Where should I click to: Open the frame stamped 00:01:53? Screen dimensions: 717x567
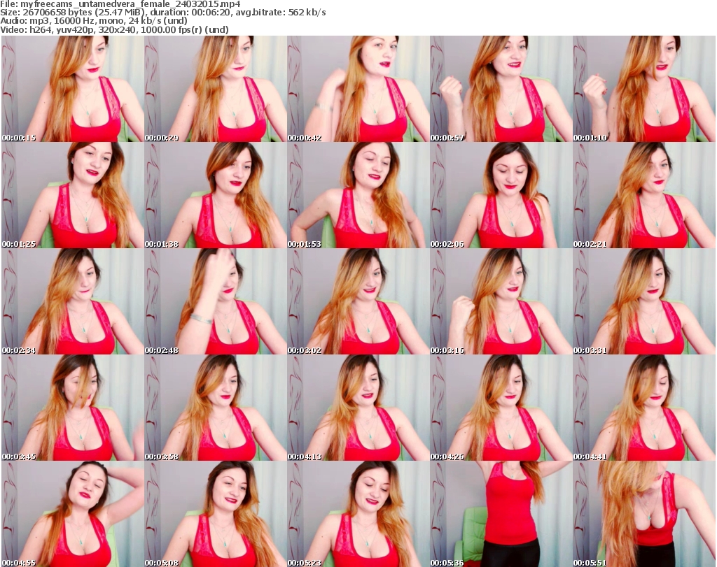tap(358, 195)
